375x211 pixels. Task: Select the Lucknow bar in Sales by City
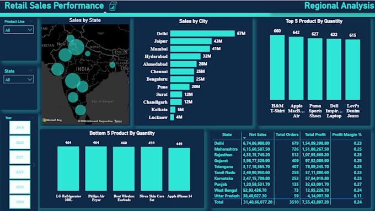click(172, 117)
